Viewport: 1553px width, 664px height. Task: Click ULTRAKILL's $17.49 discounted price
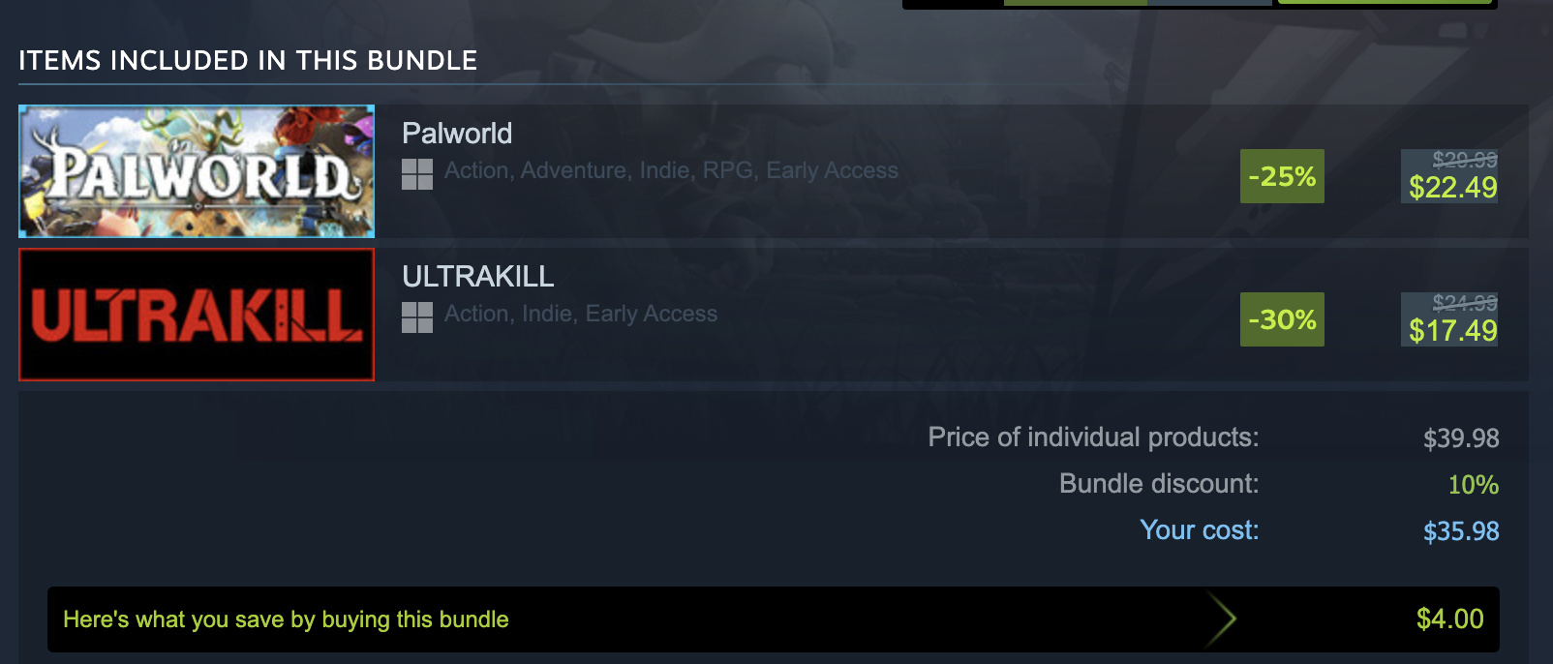point(1452,331)
